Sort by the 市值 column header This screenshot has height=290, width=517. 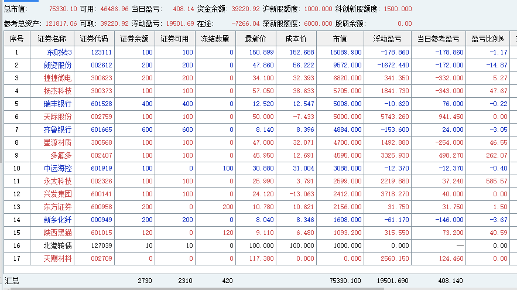pos(340,39)
